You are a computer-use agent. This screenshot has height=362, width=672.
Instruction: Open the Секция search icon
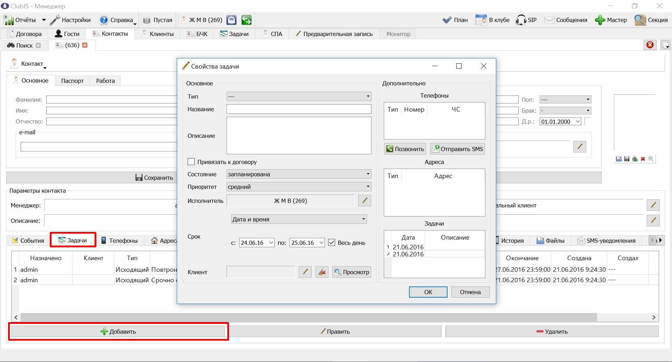640,20
